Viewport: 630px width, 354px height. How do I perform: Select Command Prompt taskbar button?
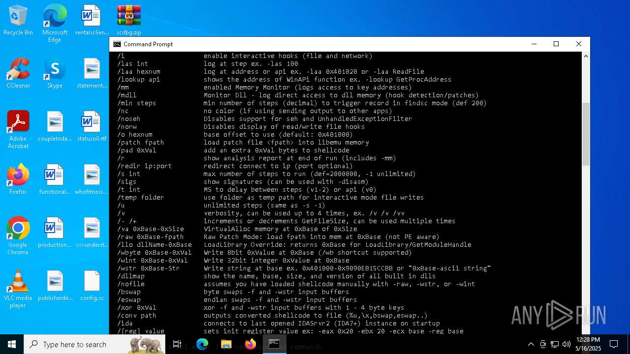point(274,344)
